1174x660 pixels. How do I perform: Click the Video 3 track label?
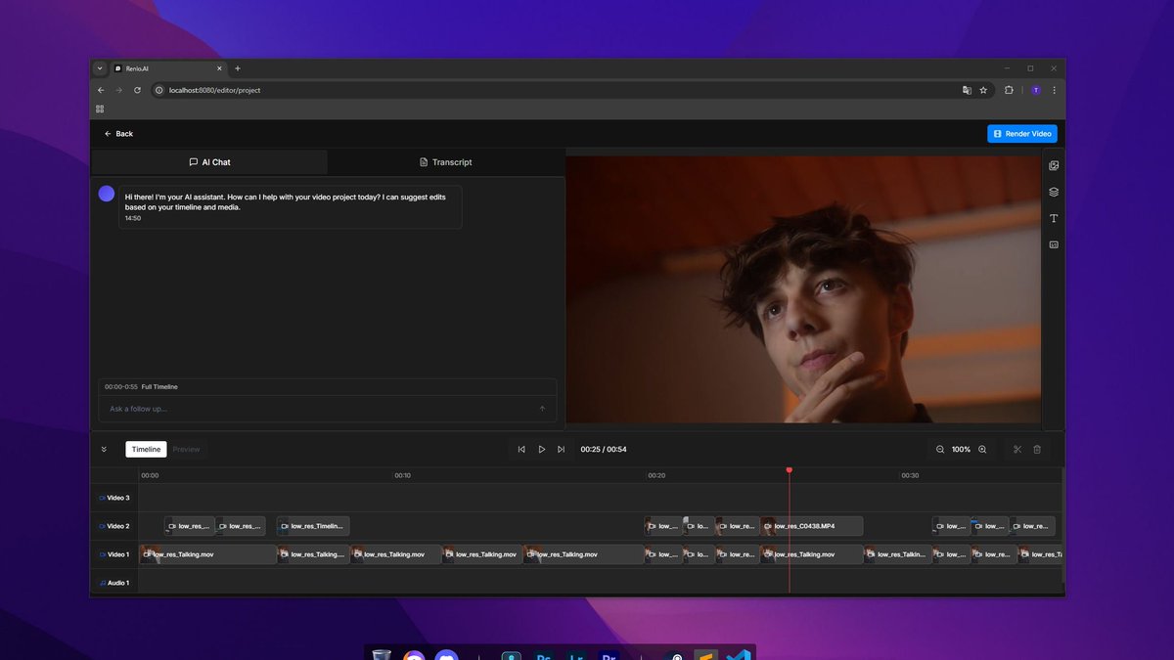114,498
